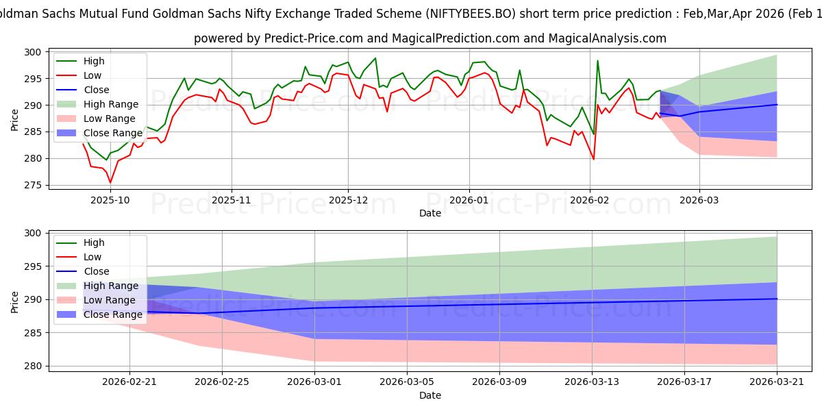Click the 2026-02-21 date tick label
This screenshot has height=411, width=822.
(x=130, y=382)
